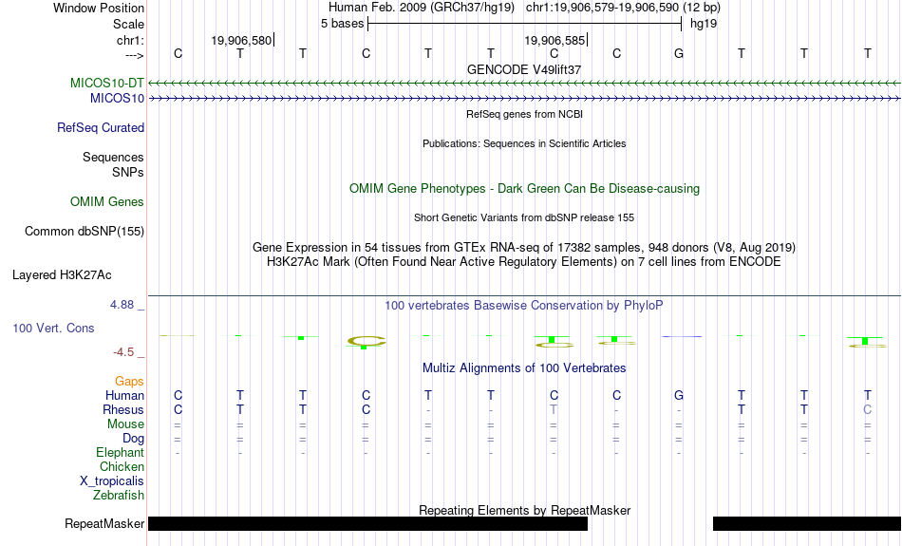Click the 100 vertebrates Basewise Conservation title

click(524, 306)
